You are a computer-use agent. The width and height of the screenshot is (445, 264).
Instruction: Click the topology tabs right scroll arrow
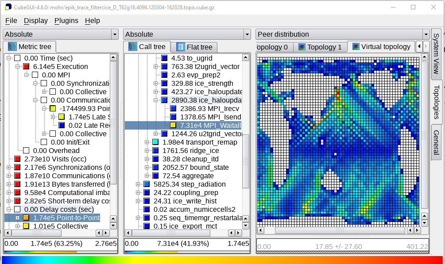(x=426, y=46)
